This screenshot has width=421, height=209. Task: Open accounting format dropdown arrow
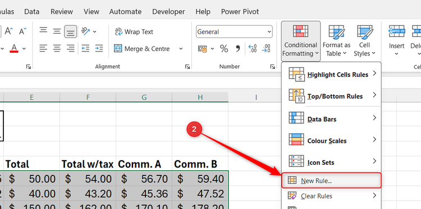[212, 49]
